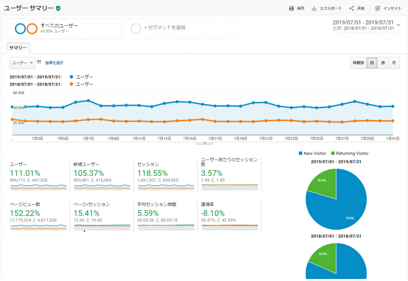
Task: Click the empty gray segment circle
Action: (136, 29)
